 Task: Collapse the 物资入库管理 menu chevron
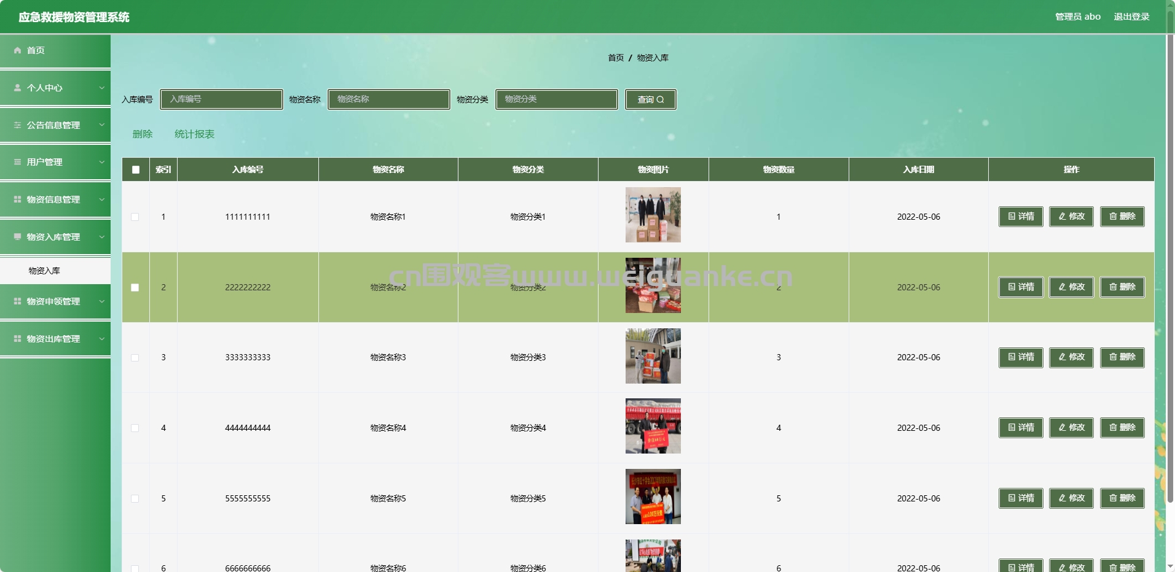(x=102, y=237)
